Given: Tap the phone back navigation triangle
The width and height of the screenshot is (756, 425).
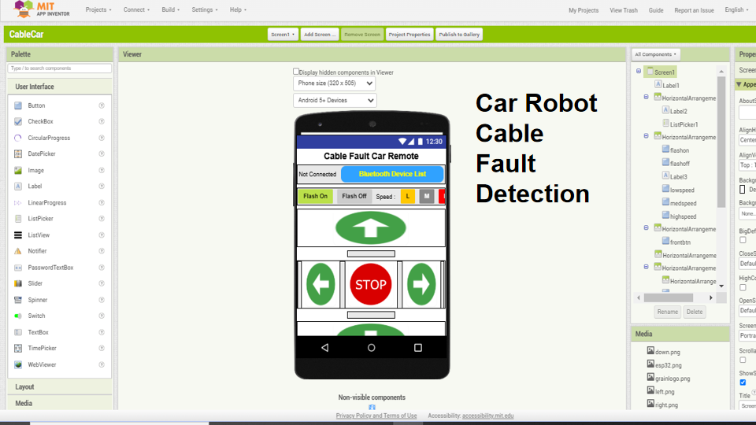Looking at the screenshot, I should point(325,347).
